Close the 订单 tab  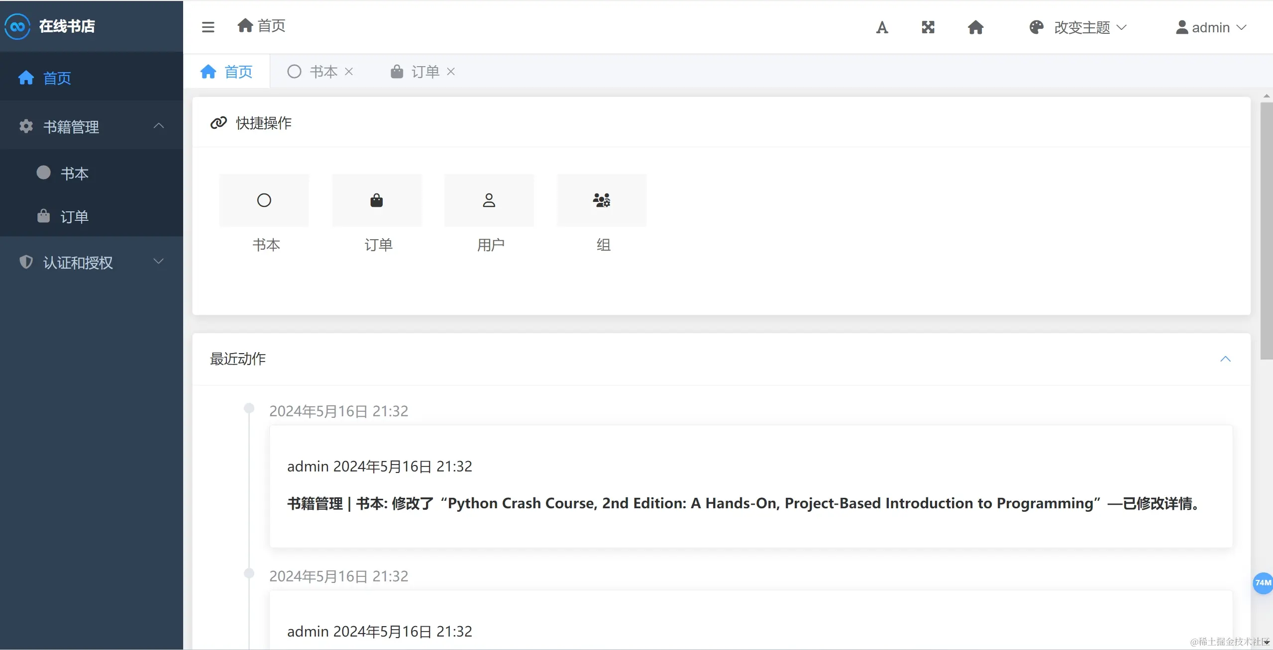click(451, 72)
